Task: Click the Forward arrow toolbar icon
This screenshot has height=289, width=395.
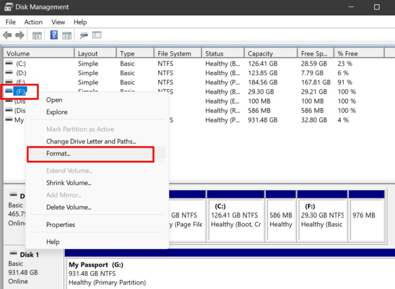Action: 20,35
